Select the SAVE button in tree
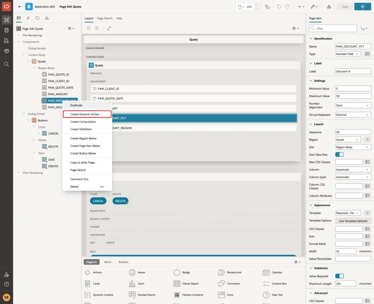The width and height of the screenshot is (374, 304). [51, 160]
